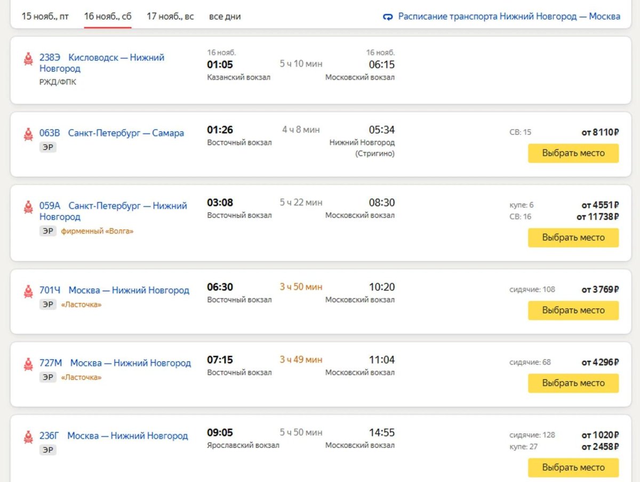Image resolution: width=640 pixels, height=482 pixels.
Task: Choose a seat on the 01:26 train
Action: pyautogui.click(x=573, y=153)
